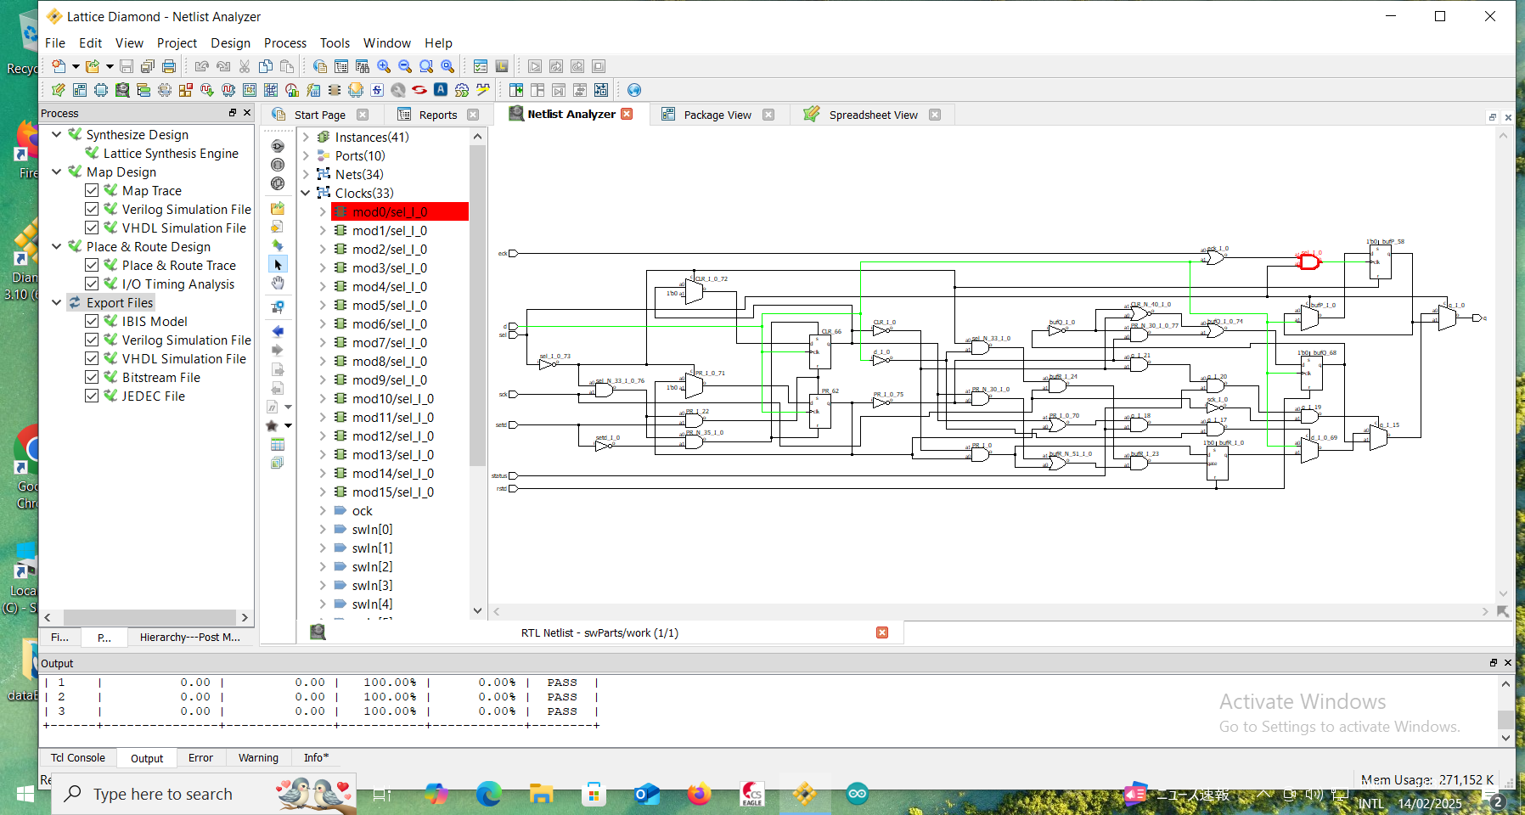Select the ock clock entry
The width and height of the screenshot is (1525, 815).
click(363, 510)
